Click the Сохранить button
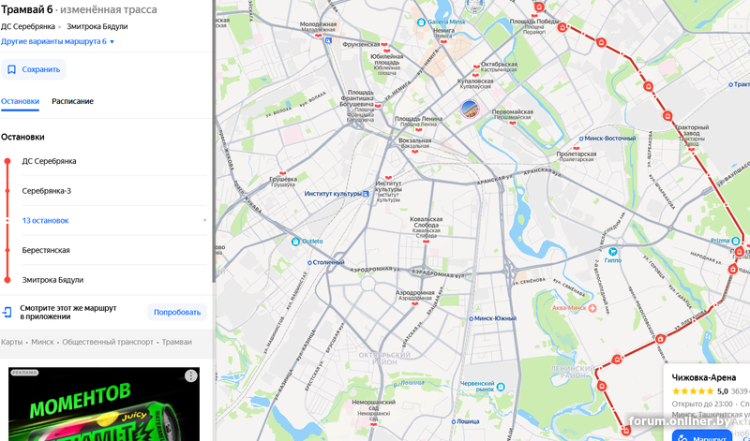This screenshot has width=750, height=441. coord(34,70)
